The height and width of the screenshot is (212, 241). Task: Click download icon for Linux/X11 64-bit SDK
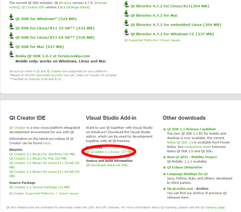(x=11, y=36)
